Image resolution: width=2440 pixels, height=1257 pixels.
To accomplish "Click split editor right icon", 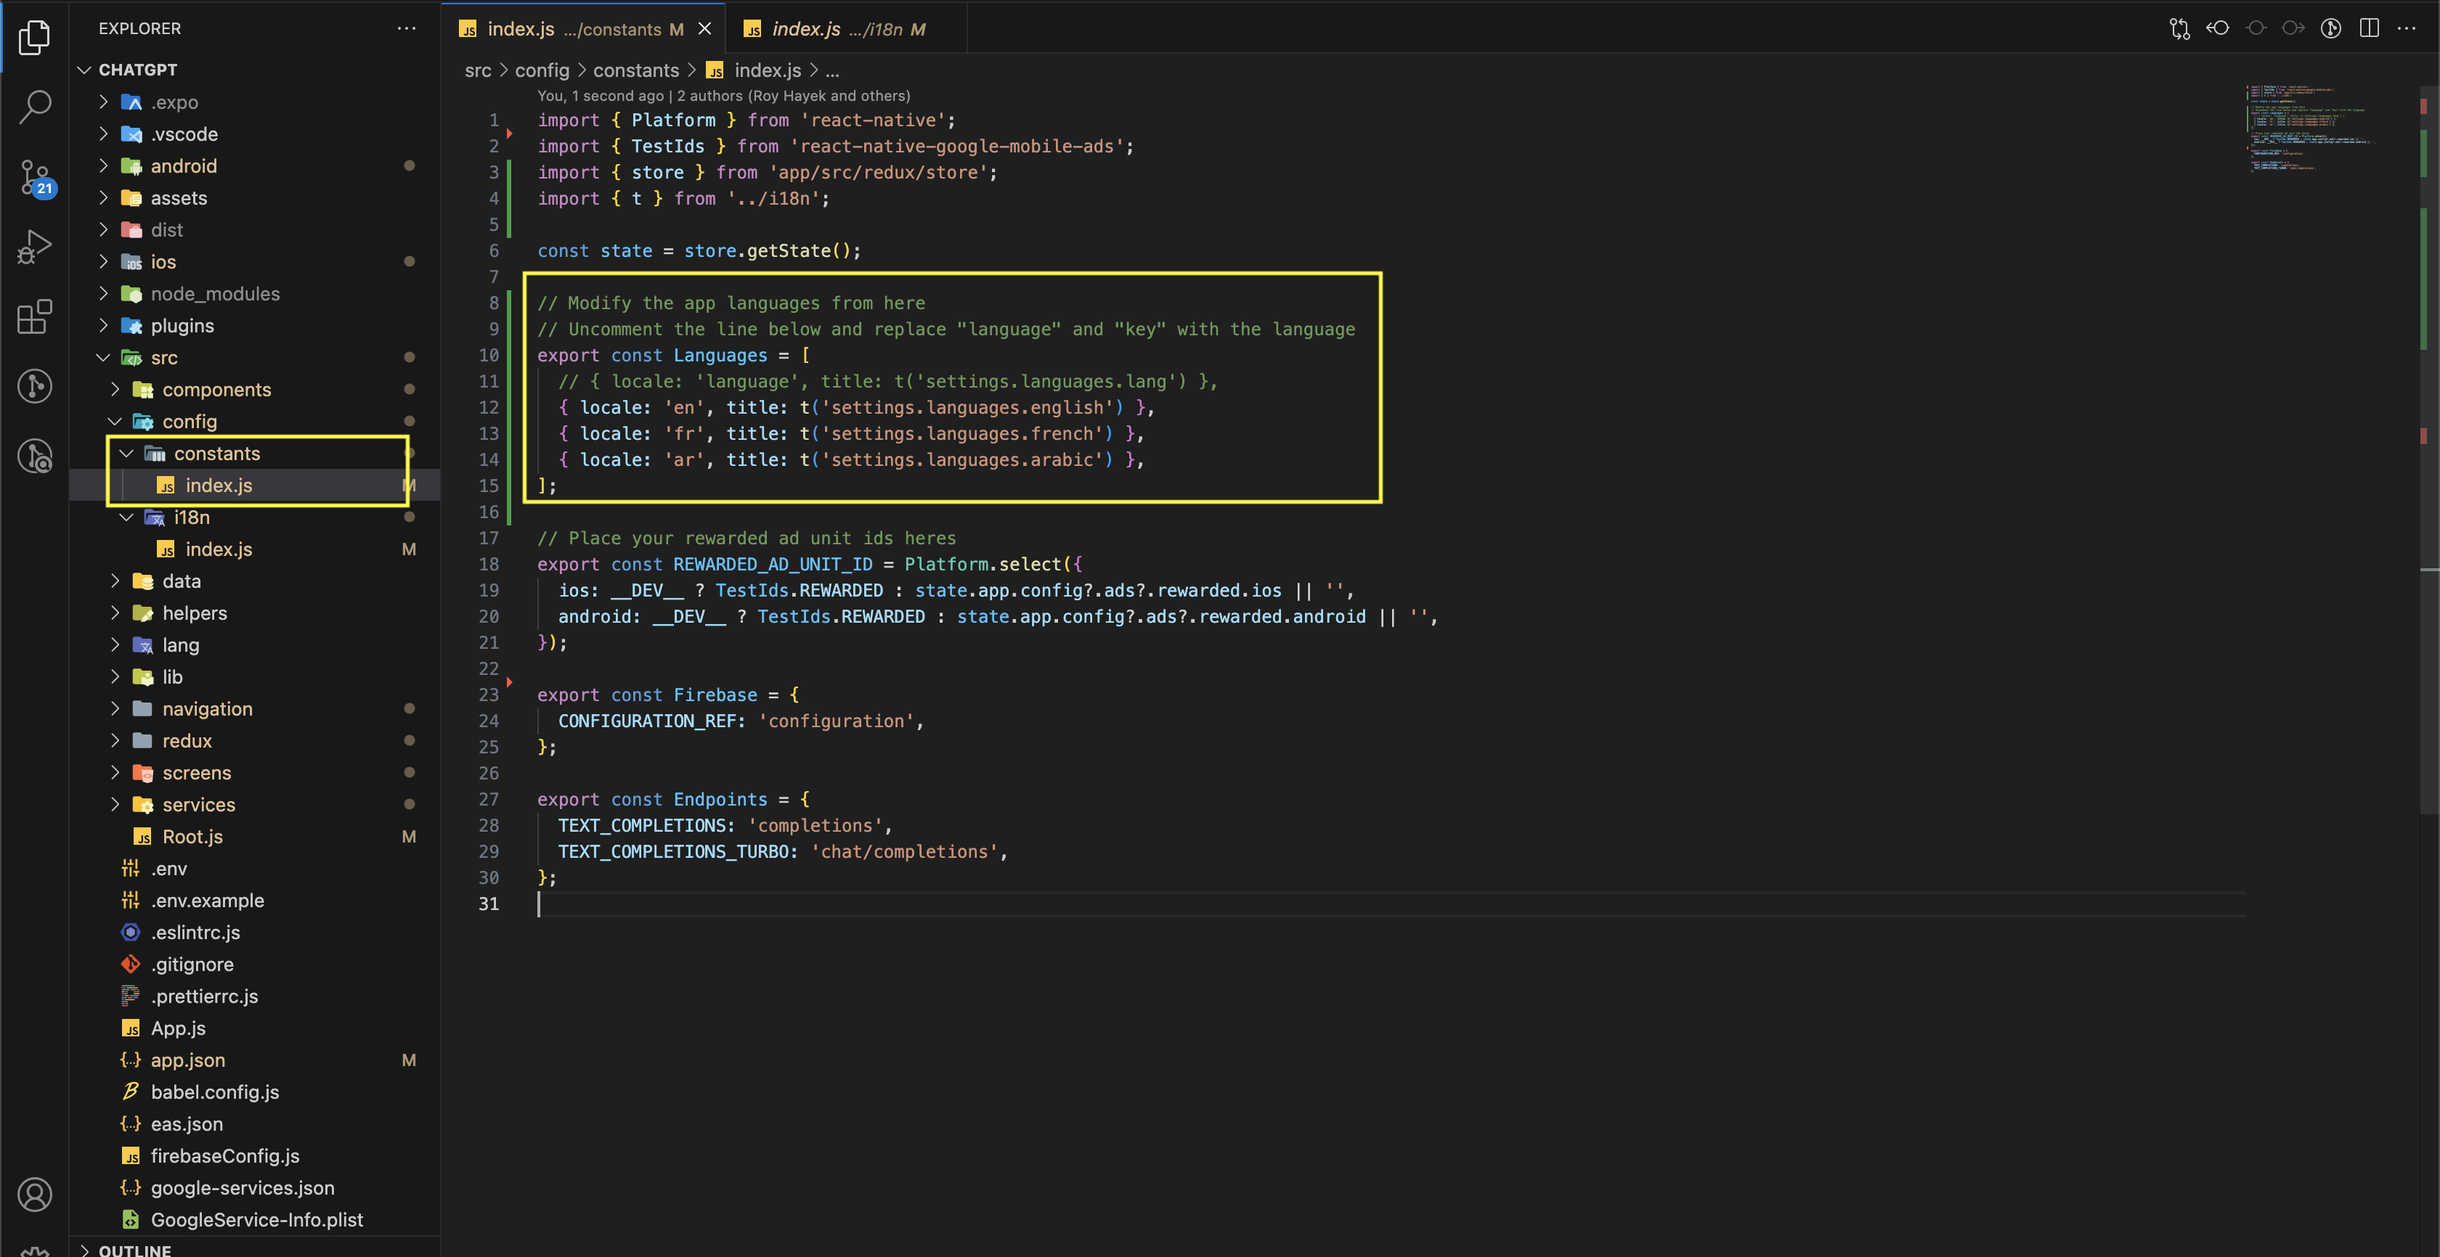I will coord(2369,28).
